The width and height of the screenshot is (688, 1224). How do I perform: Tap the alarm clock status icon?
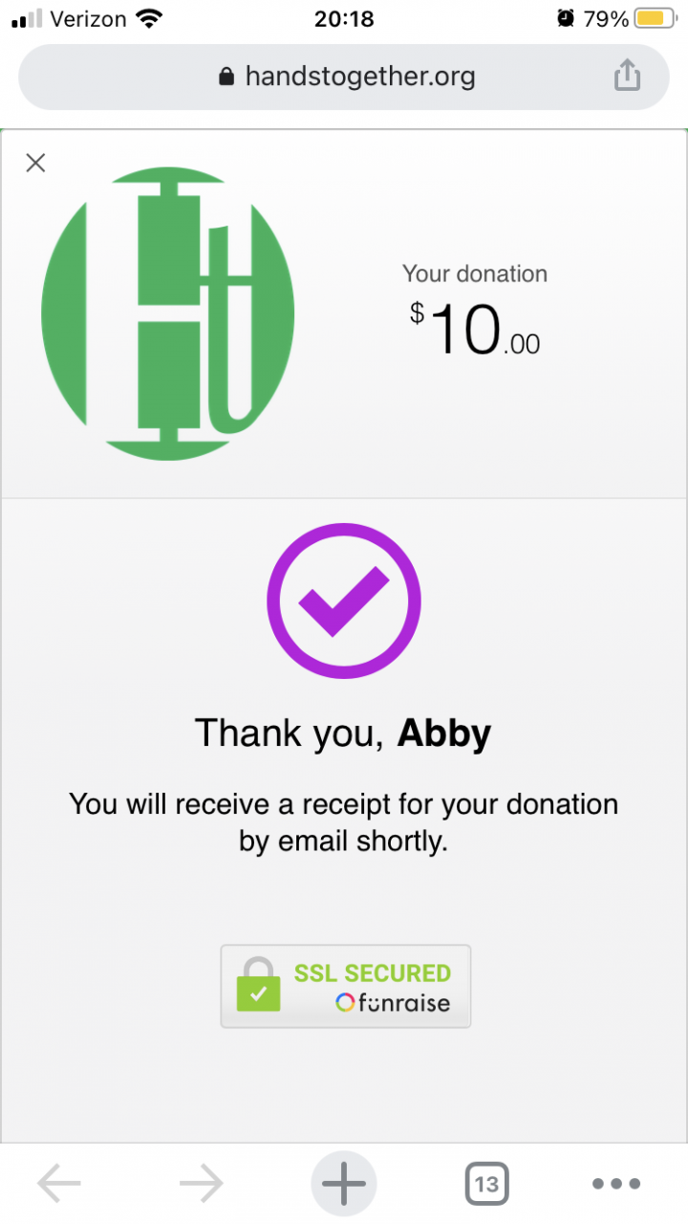566,18
